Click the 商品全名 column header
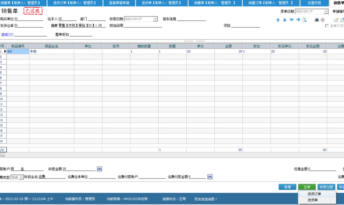Viewport: 344px width, 205px height. coord(52,46)
